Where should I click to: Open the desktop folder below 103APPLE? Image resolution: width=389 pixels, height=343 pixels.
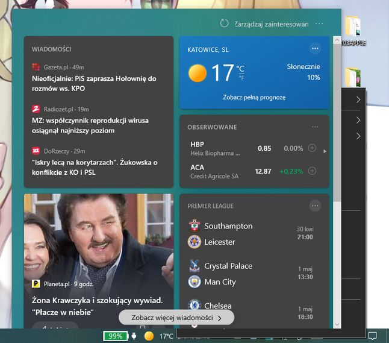coord(353,77)
